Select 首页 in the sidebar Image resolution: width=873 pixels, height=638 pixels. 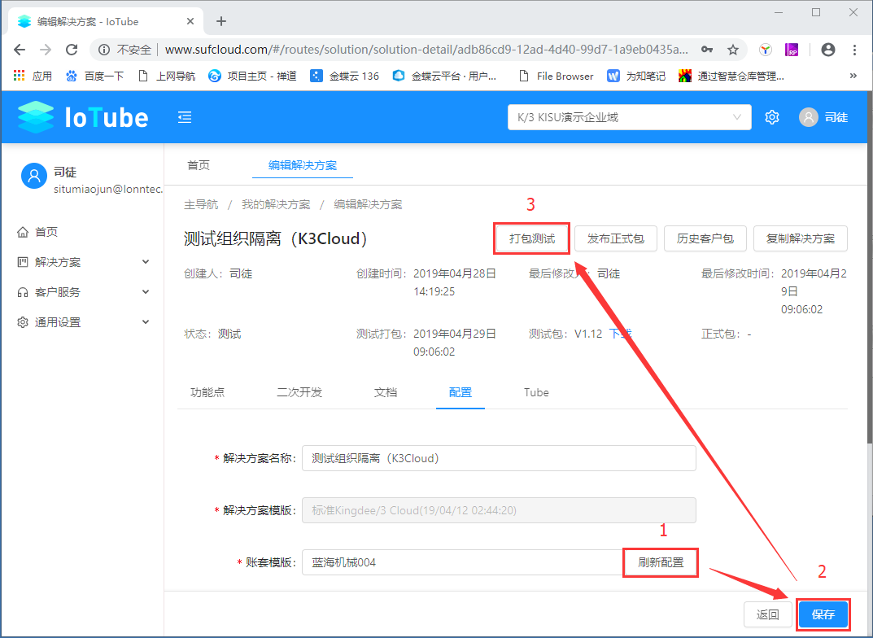point(46,232)
